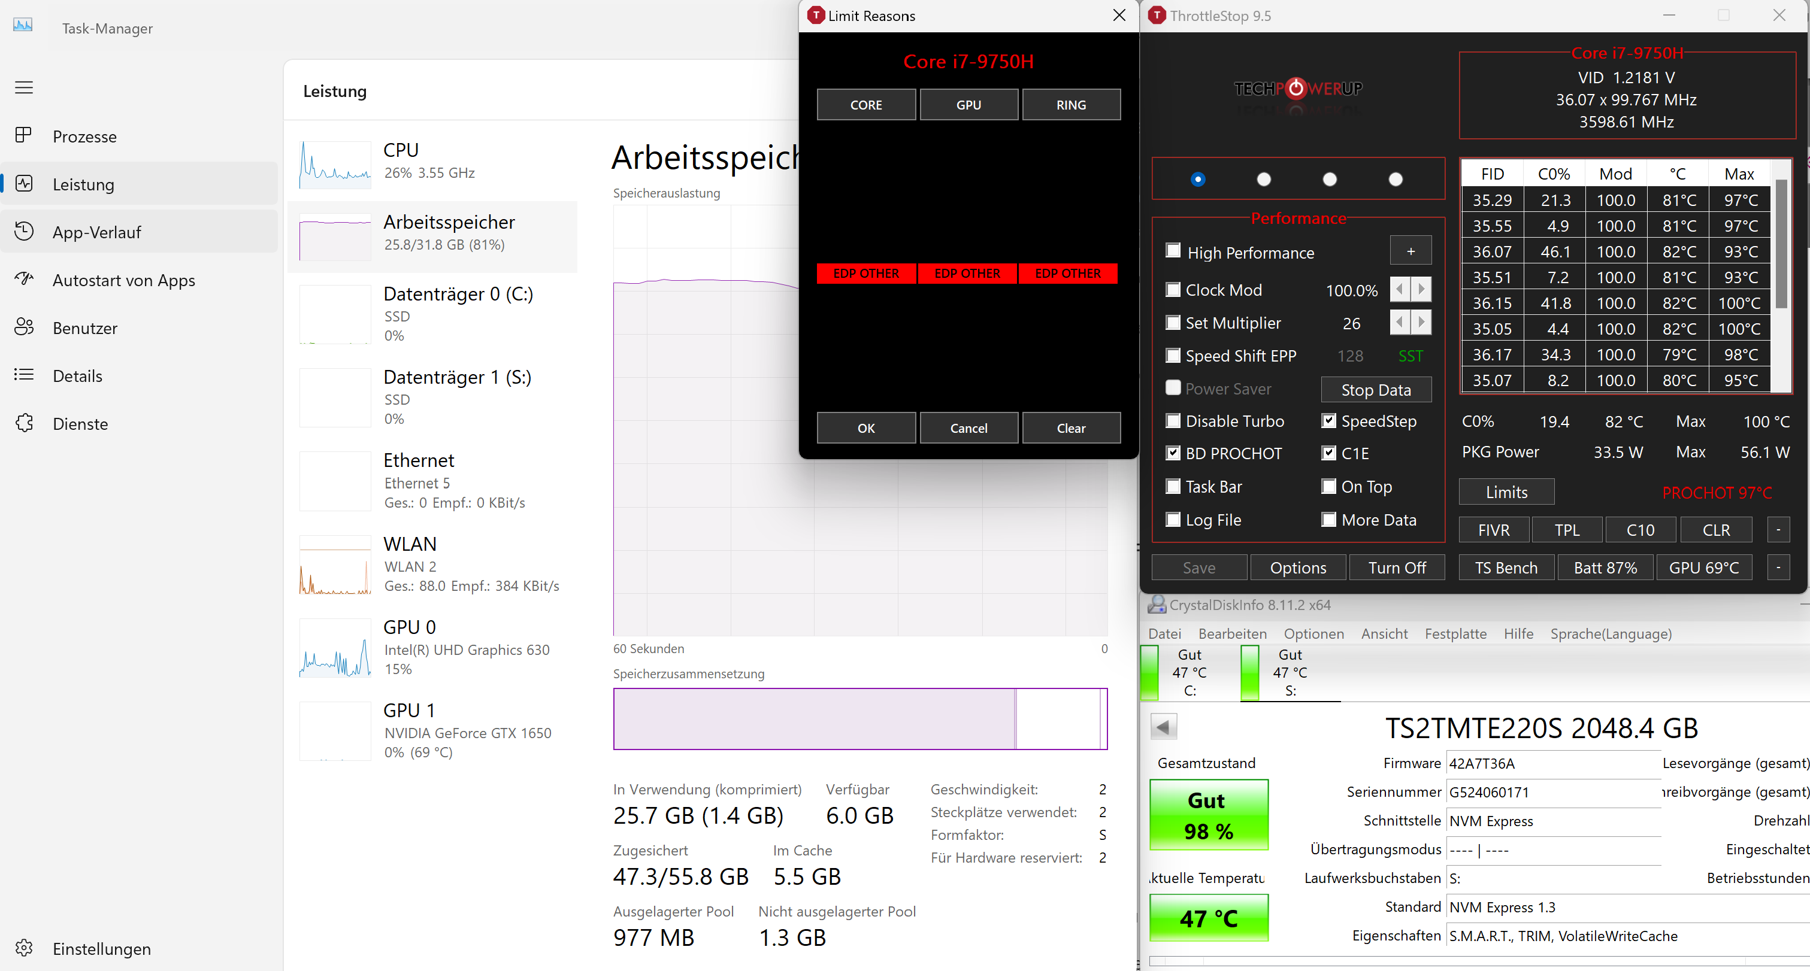Open the Festplatte menu in CrystalDiskInfo
1810x971 pixels.
[1455, 633]
